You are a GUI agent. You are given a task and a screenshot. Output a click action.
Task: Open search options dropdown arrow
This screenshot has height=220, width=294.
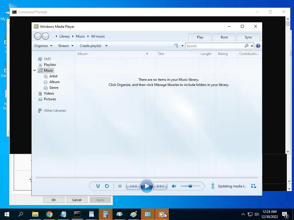252,46
